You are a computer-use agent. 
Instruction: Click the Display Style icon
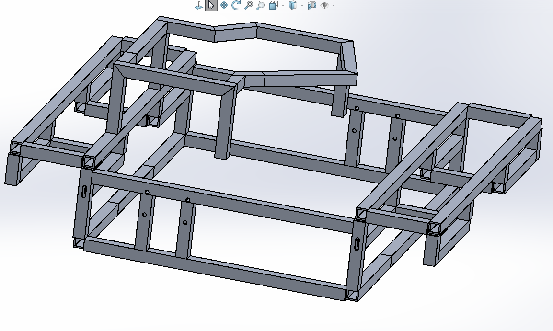(x=292, y=5)
